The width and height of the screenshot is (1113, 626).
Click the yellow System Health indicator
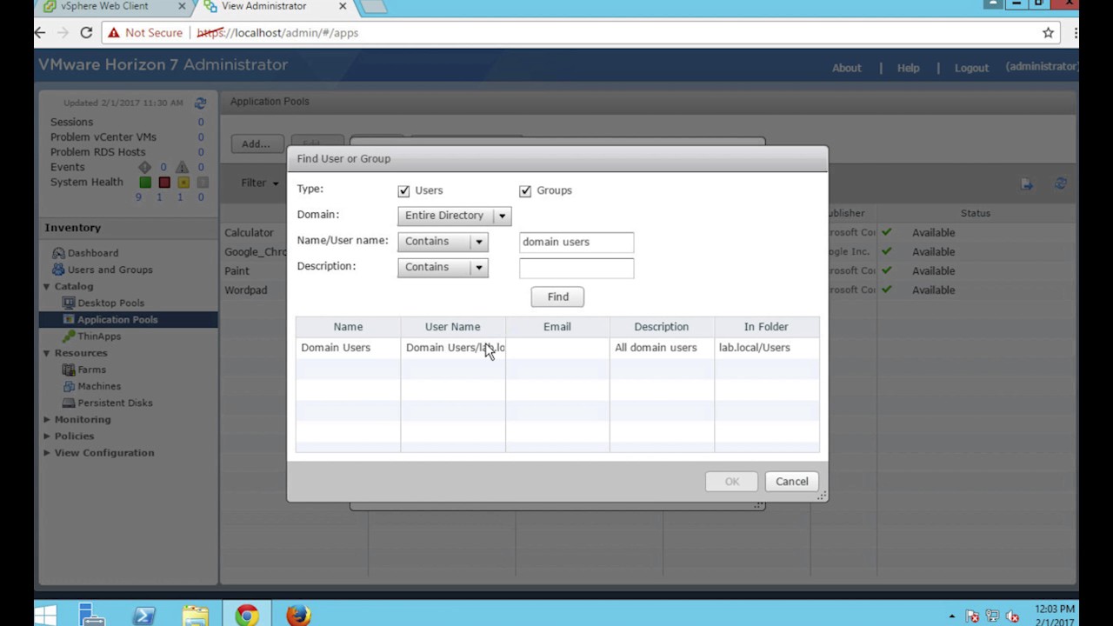point(183,183)
